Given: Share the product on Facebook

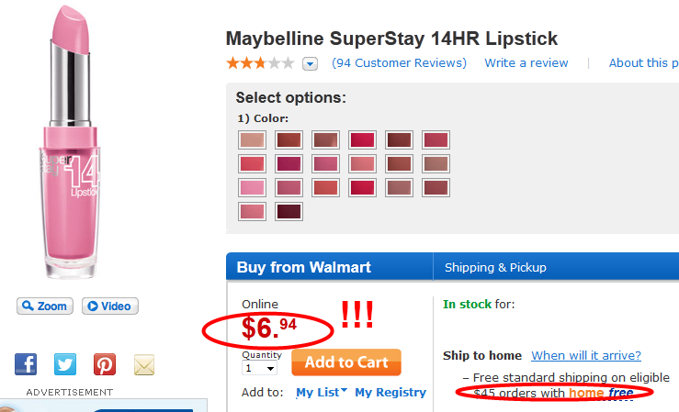Looking at the screenshot, I should (26, 364).
